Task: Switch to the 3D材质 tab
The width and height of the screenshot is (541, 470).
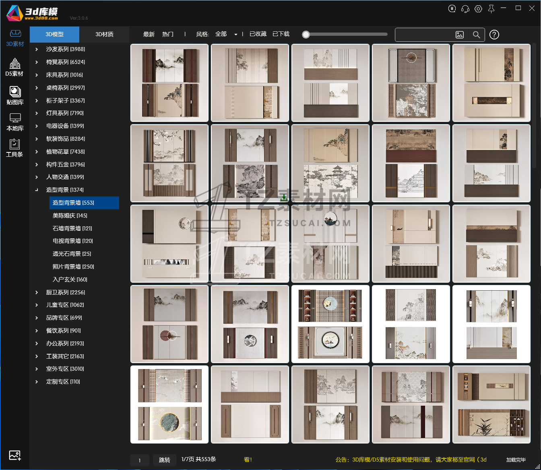Action: point(104,35)
